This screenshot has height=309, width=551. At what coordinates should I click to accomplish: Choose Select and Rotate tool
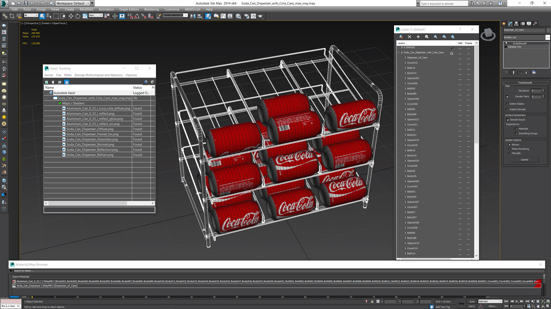[x=78, y=16]
